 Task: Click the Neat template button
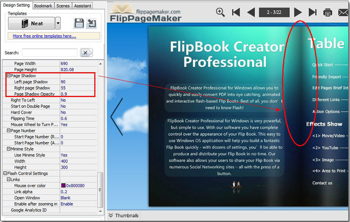31,23
